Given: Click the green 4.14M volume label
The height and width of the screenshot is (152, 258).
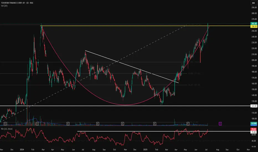Looking at the screenshot, I should tap(254, 123).
